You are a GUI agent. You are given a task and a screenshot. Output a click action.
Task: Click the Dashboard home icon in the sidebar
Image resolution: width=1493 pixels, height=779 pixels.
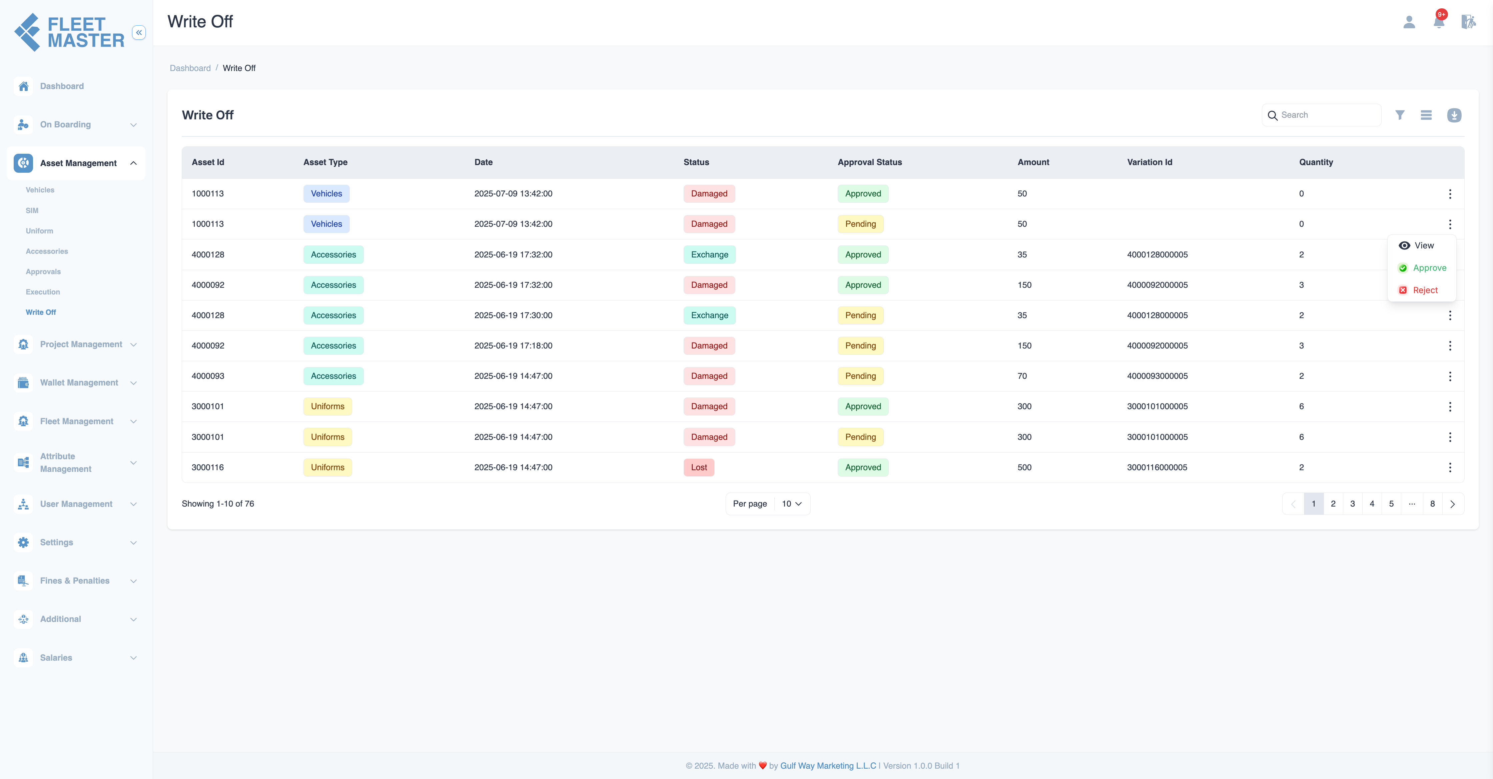click(x=23, y=86)
